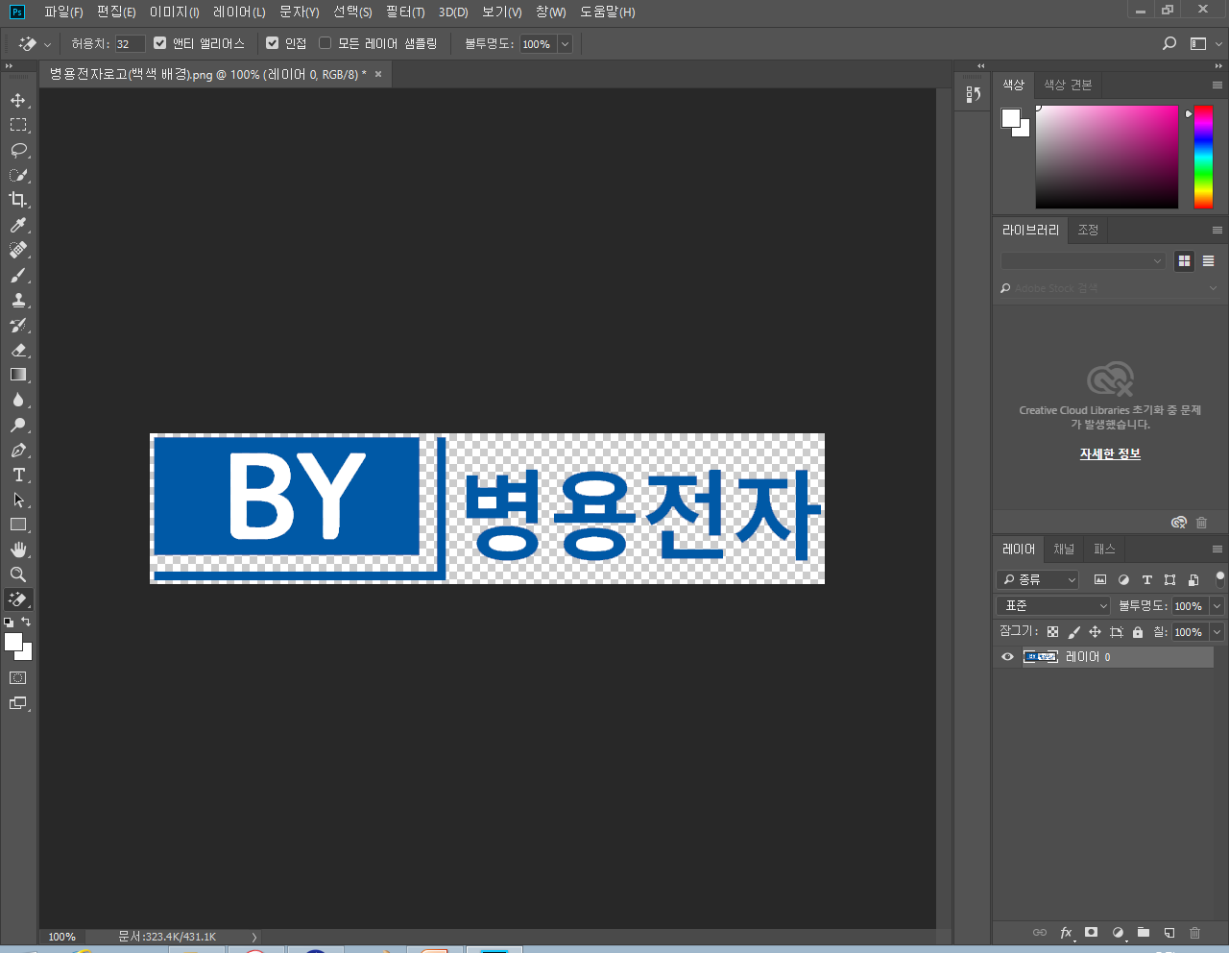Open workspace switcher dropdown
Screen dimensions: 1229x953
[1204, 43]
